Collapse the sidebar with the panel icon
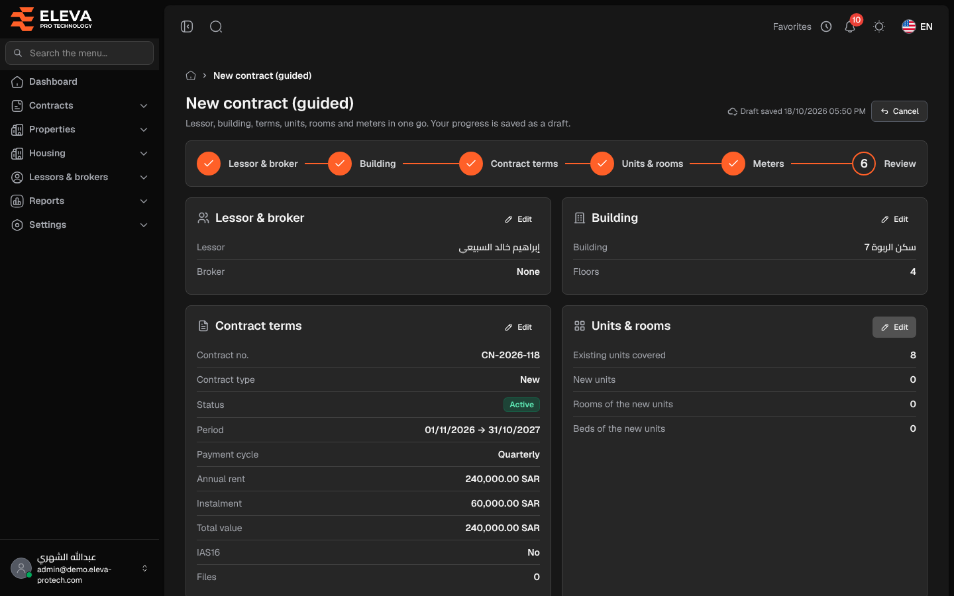954x596 pixels. pos(187,26)
